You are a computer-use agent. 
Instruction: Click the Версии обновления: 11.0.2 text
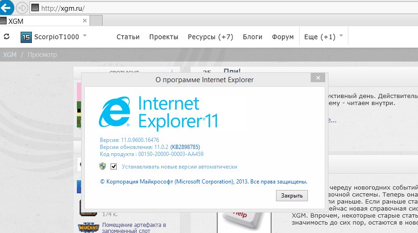pyautogui.click(x=134, y=147)
